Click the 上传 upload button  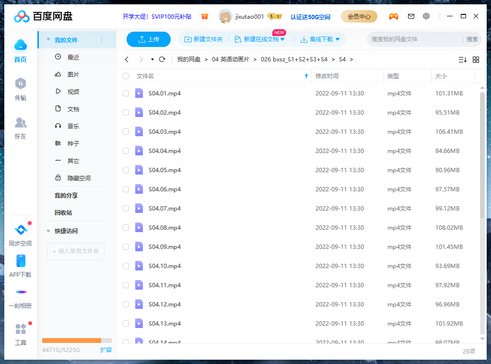click(149, 39)
